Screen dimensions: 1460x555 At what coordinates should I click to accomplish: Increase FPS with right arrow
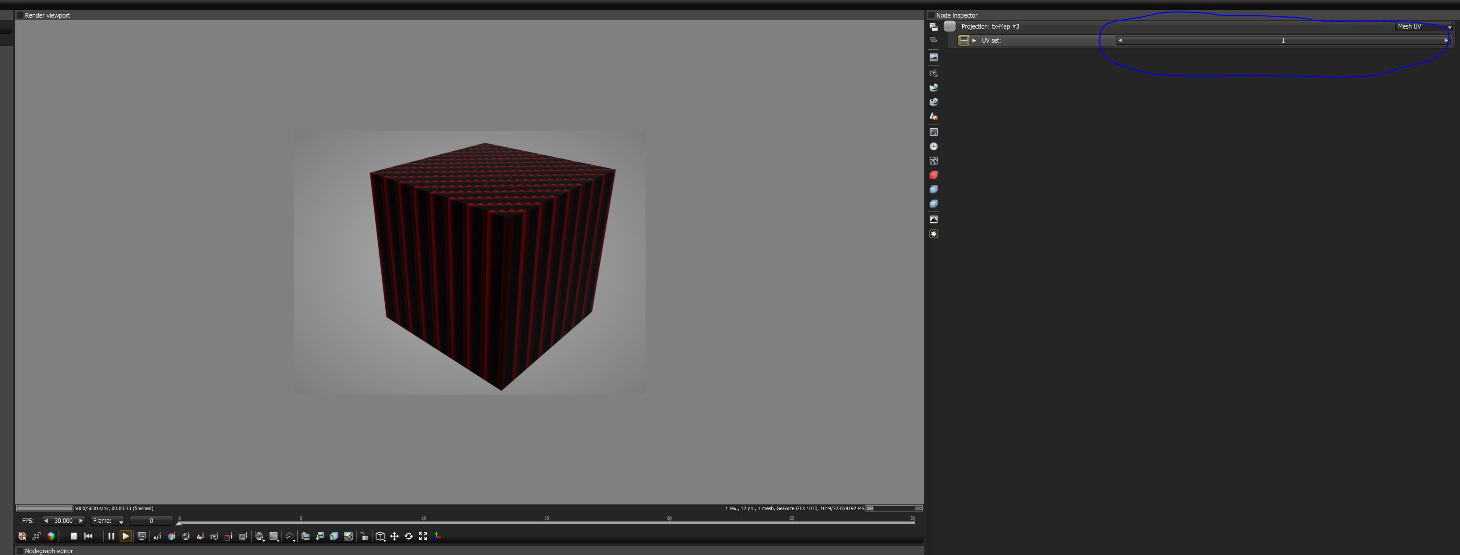click(x=80, y=520)
